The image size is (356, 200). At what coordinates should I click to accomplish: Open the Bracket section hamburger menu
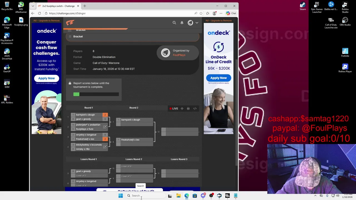(x=70, y=36)
